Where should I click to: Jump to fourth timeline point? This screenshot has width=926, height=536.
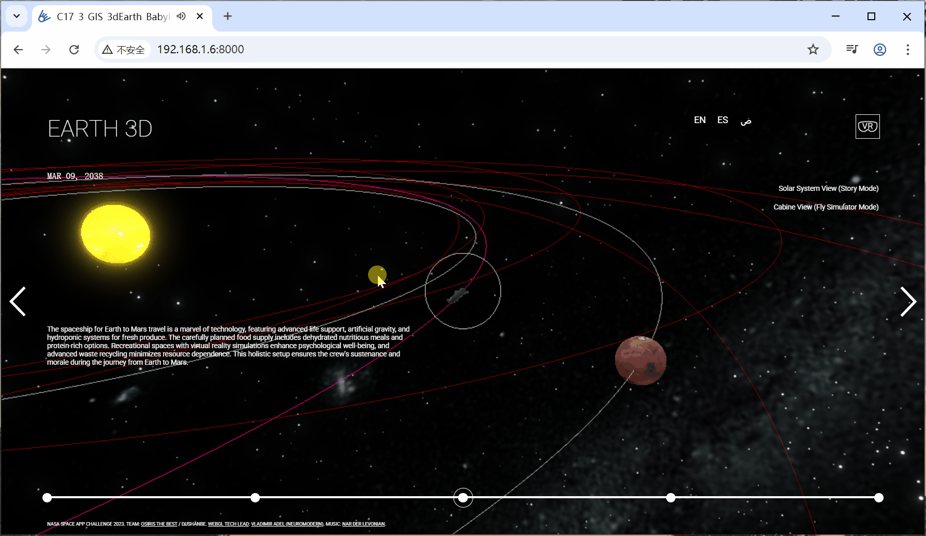(671, 498)
